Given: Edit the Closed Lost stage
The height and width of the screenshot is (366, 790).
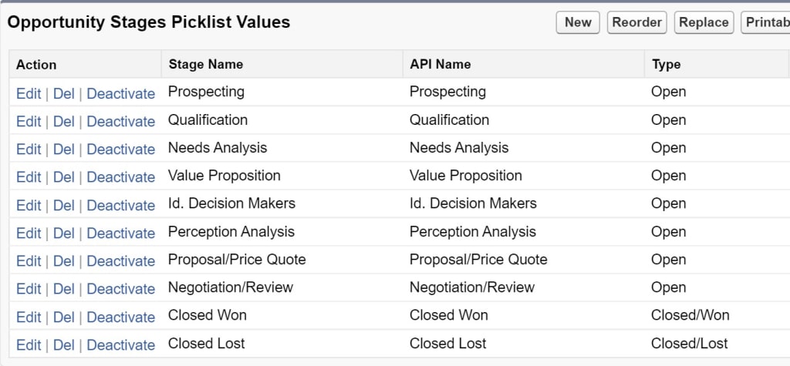Looking at the screenshot, I should tap(29, 344).
